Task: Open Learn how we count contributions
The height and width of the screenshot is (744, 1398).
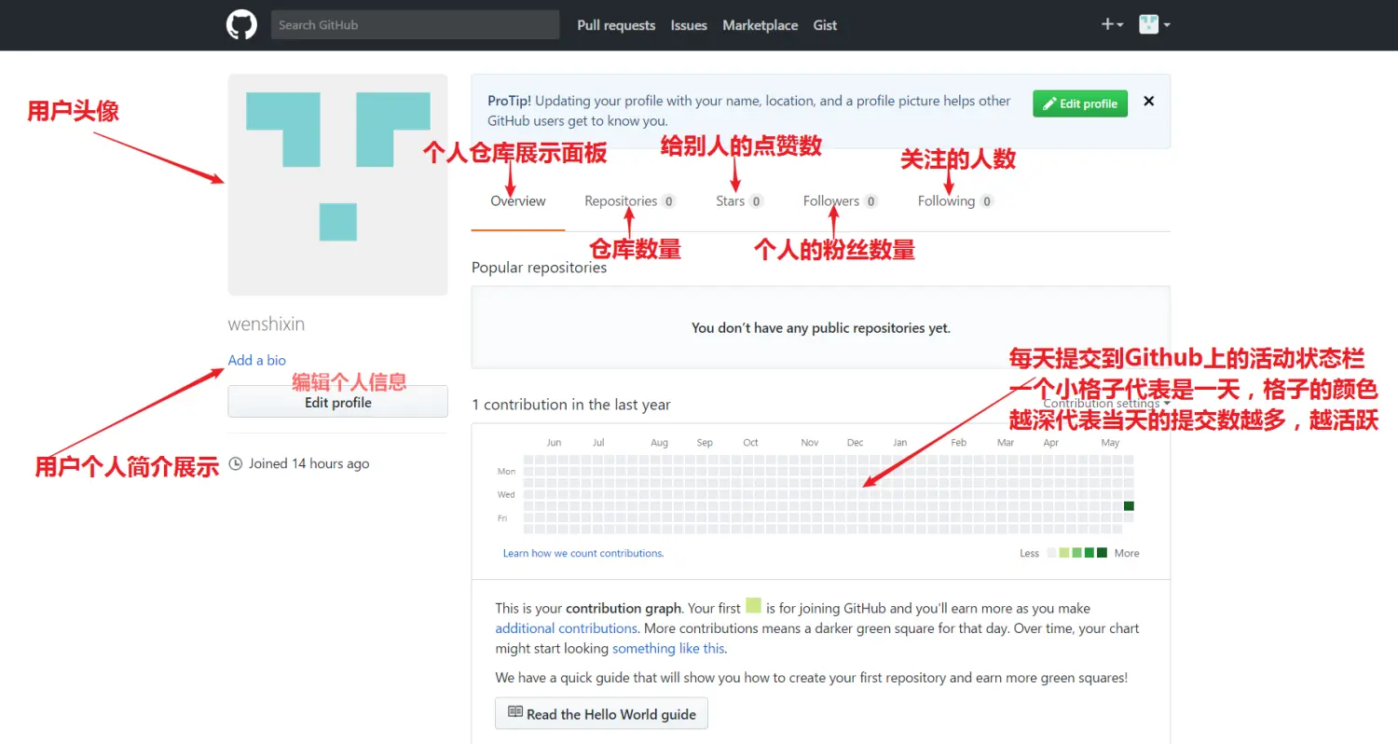Action: tap(583, 553)
